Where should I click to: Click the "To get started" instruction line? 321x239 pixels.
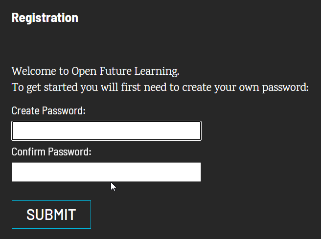click(x=160, y=88)
